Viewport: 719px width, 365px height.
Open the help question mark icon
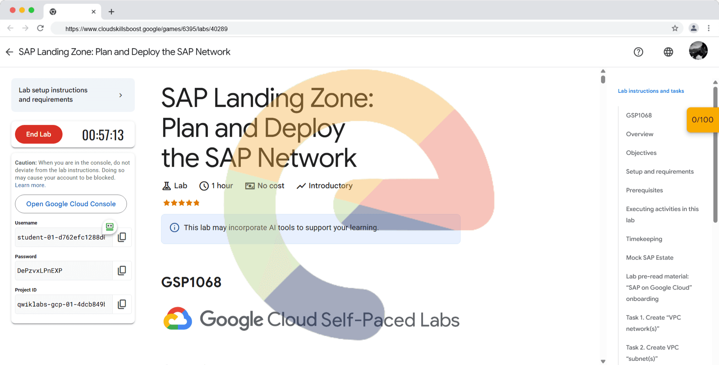click(x=638, y=52)
